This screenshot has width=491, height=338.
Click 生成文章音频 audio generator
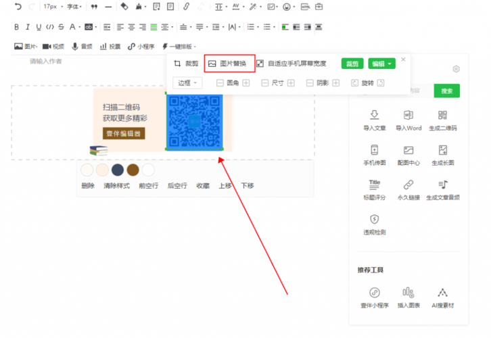coord(443,190)
